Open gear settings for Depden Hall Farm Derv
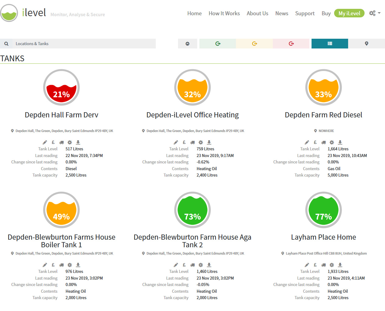385x311 pixels. (x=70, y=142)
